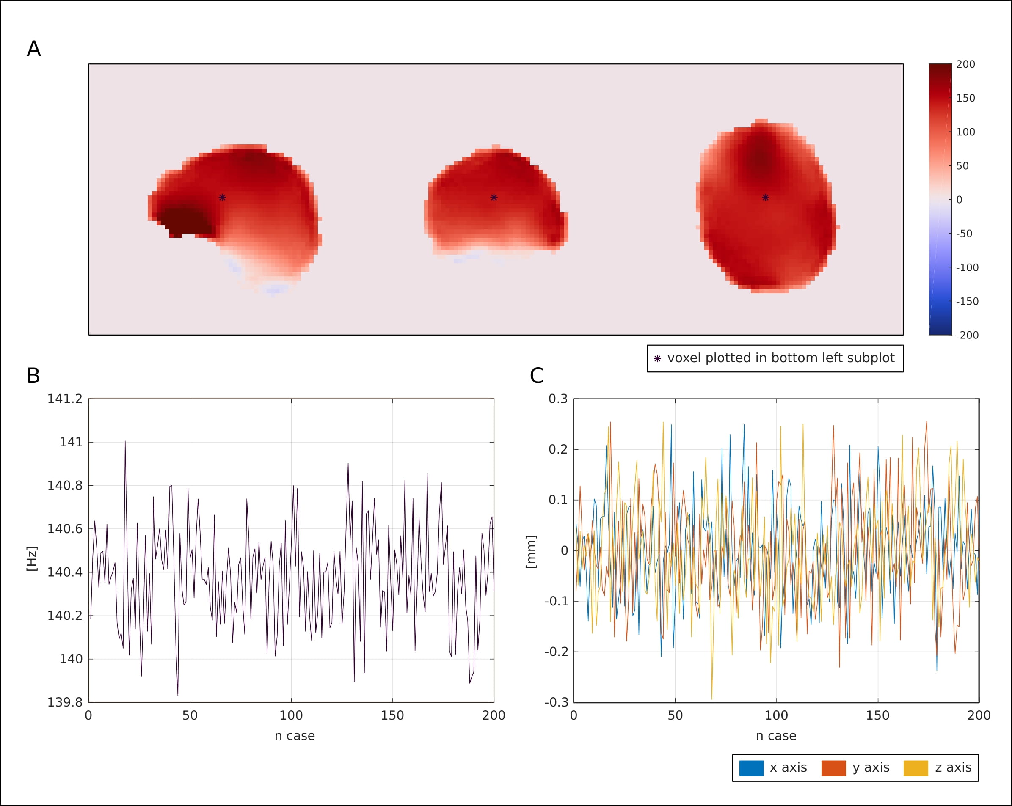This screenshot has width=1012, height=806.
Task: Click the [mm] y-axis label
Action: tap(530, 552)
